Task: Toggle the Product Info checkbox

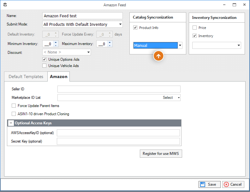Action: 135,28
